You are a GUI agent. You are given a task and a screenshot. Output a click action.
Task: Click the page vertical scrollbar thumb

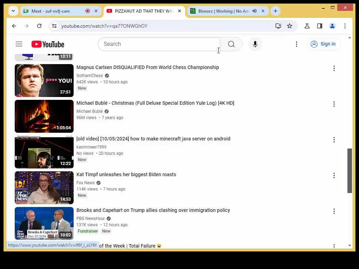[350, 171]
